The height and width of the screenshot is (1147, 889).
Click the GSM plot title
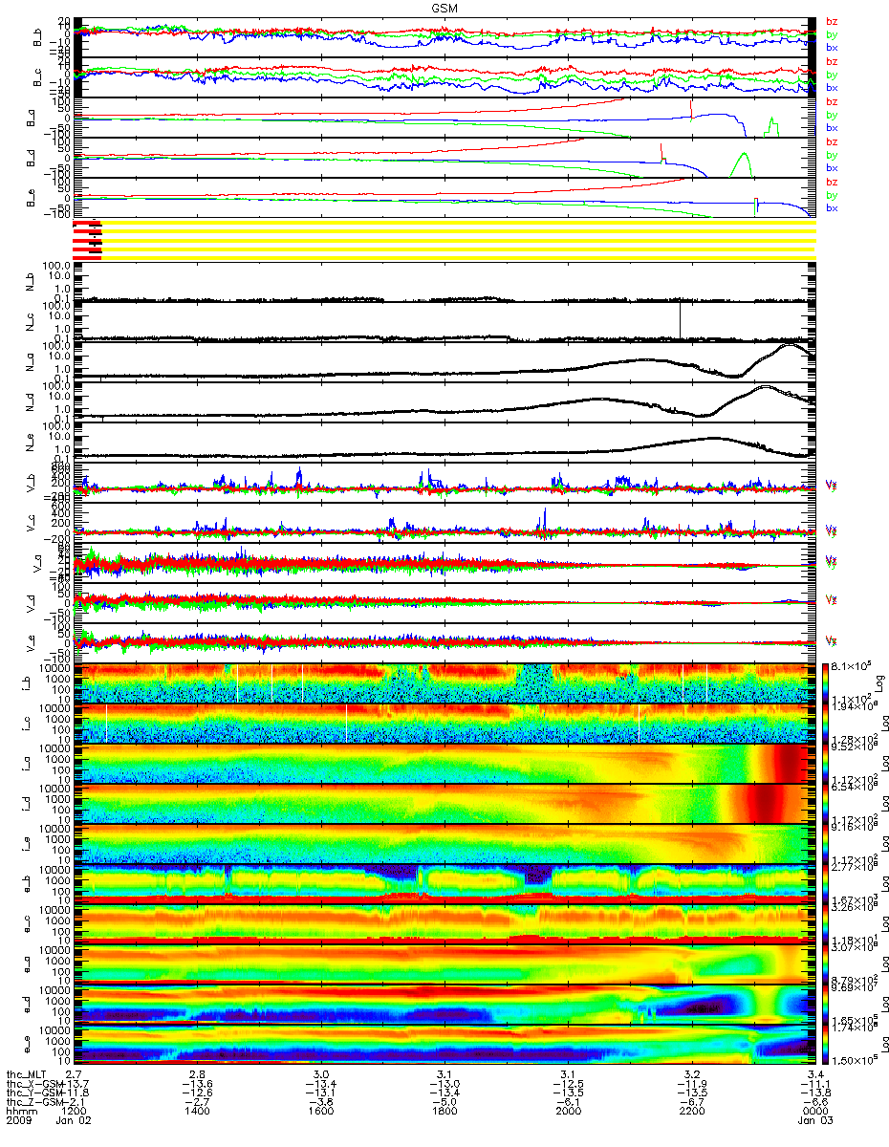click(444, 7)
